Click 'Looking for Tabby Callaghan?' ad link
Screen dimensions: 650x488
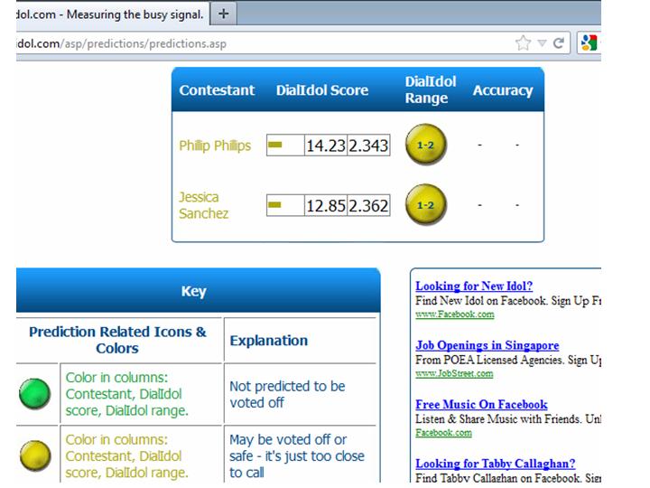tap(495, 464)
